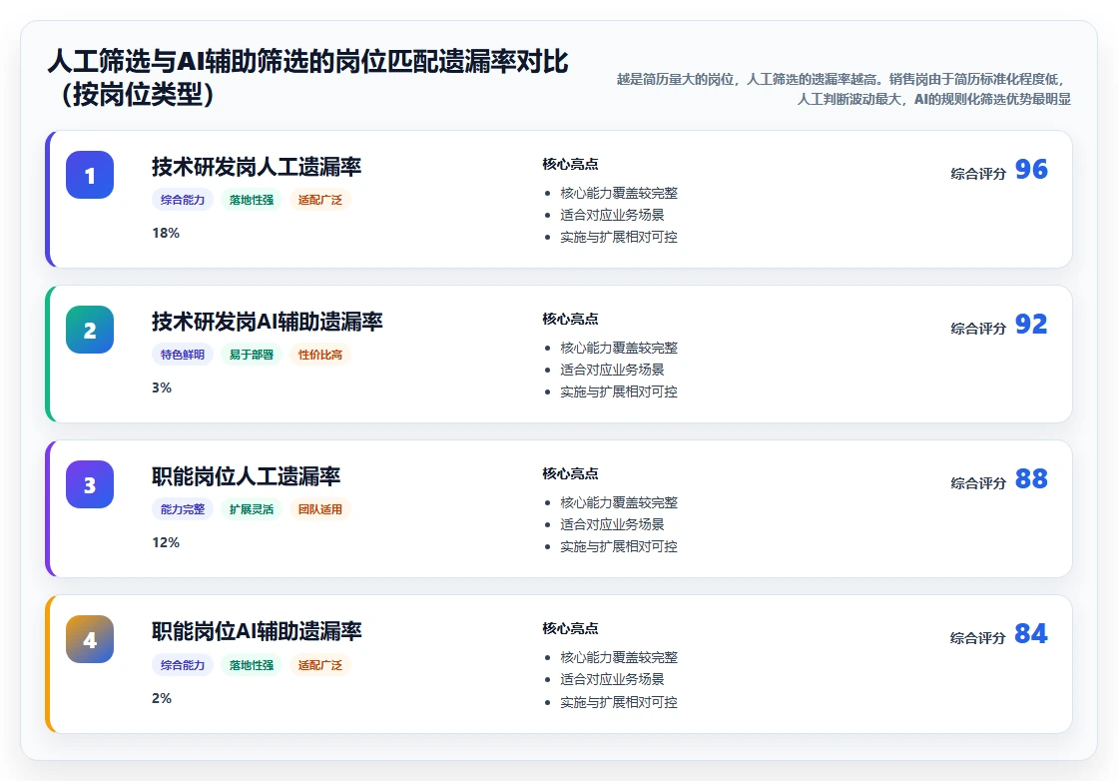Click 综合评分 label beside score 96
1118x781 pixels.
(978, 174)
